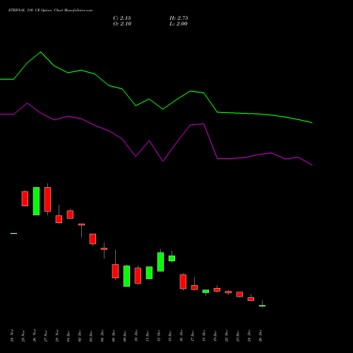353x353 pixels.
Task: Click the flat green candle for 24 Nov
Action: (13, 233)
